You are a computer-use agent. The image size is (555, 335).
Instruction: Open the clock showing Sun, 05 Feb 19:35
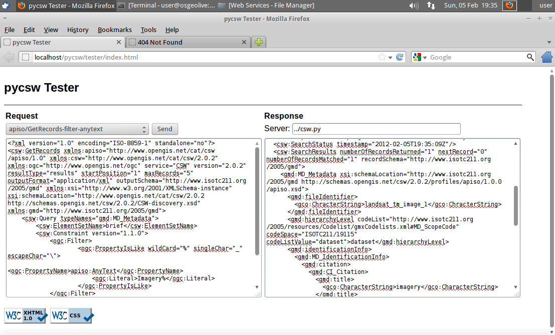pyautogui.click(x=471, y=6)
